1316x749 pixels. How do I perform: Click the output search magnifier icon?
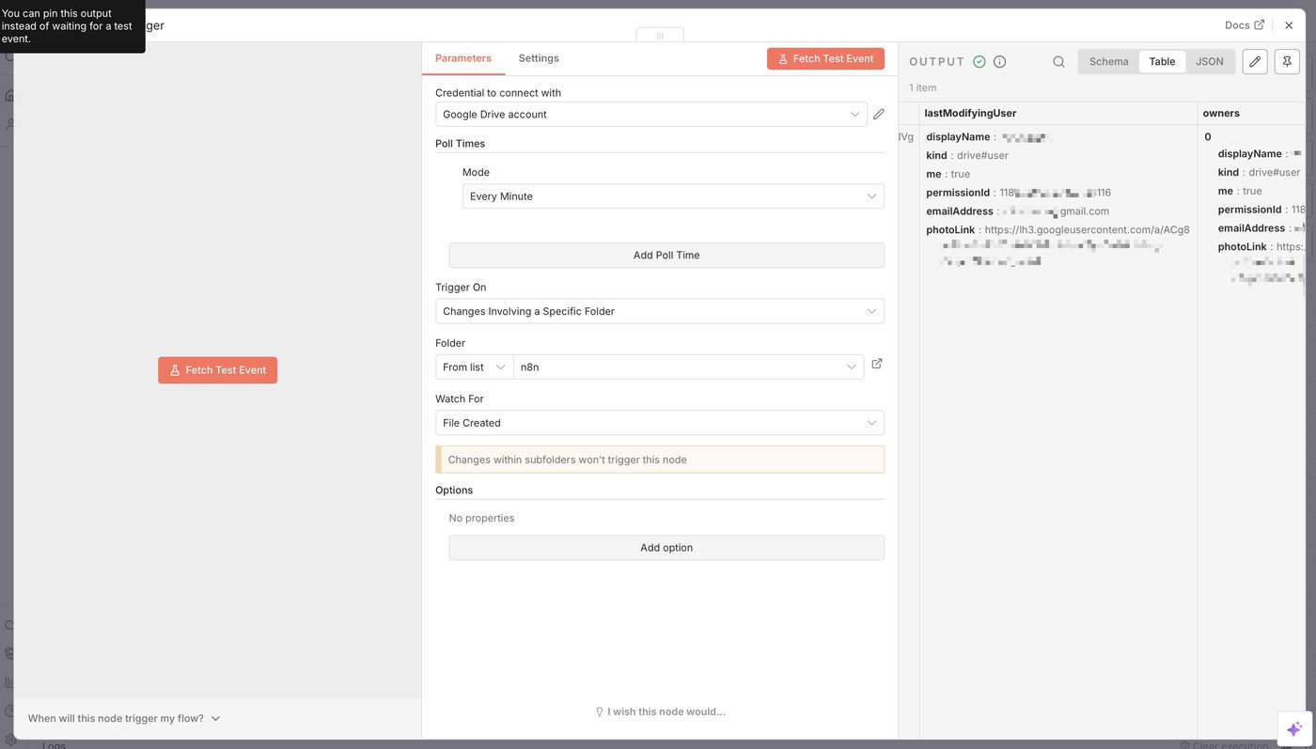point(1058,62)
